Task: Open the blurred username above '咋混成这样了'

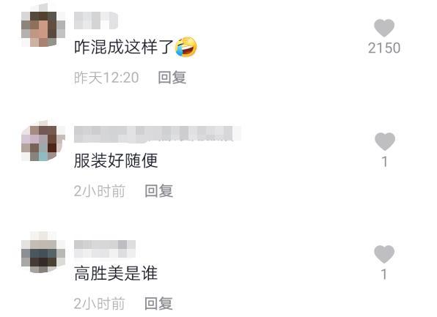Action: (x=96, y=20)
